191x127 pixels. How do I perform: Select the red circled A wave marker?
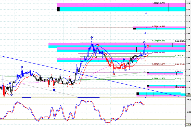(x=96, y=57)
